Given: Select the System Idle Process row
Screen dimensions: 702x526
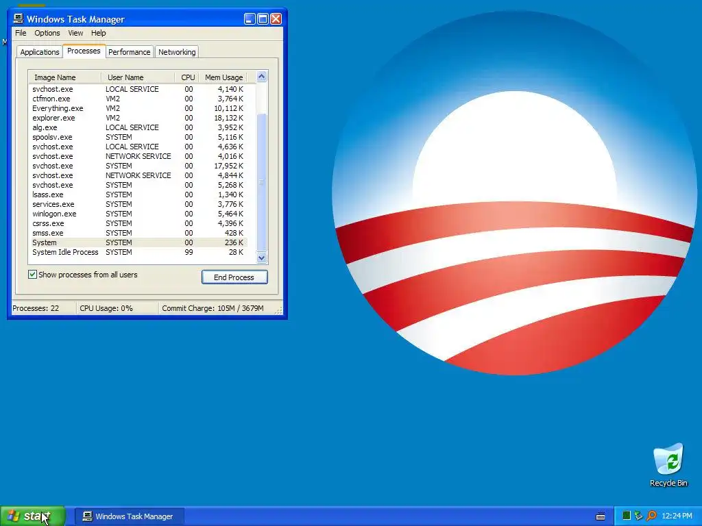Looking at the screenshot, I should pos(138,252).
